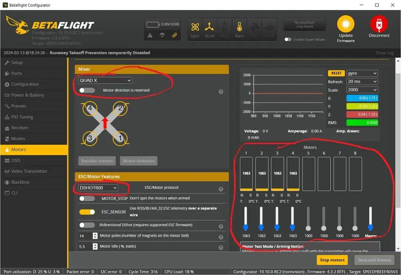Click motor 2 in quad diagram
This screenshot has height=275, width=401.
pos(120,108)
